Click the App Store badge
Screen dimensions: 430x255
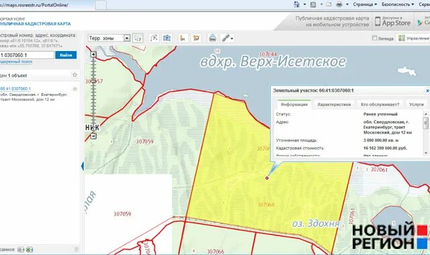[392, 21]
